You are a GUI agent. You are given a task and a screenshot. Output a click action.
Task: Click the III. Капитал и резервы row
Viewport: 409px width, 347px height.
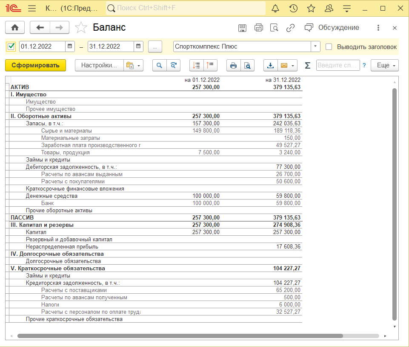156,225
